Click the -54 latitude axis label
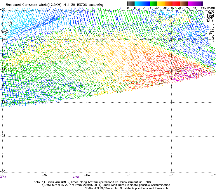216x190 pixels. (3, 69)
